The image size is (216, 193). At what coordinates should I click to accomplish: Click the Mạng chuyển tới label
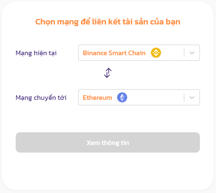[x=41, y=98]
